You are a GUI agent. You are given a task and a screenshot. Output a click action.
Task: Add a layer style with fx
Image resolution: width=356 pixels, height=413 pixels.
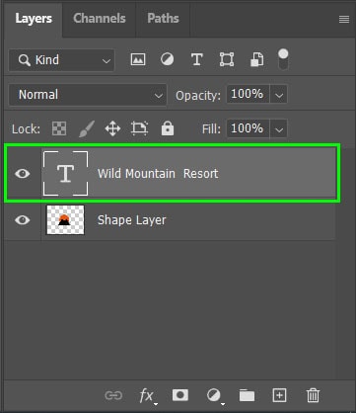(147, 395)
